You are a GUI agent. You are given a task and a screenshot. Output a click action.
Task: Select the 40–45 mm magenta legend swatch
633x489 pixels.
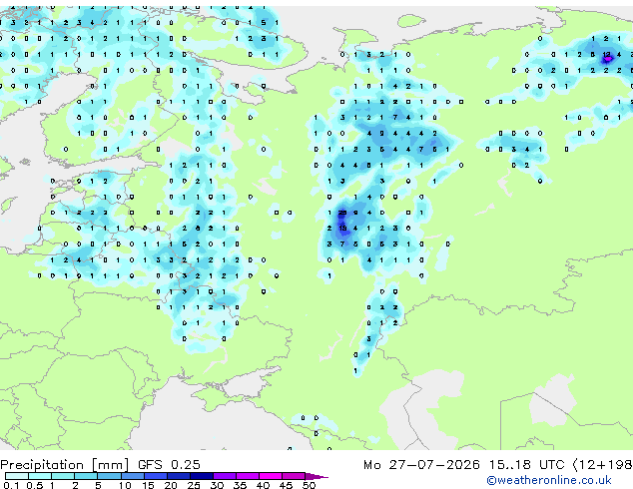pyautogui.click(x=271, y=476)
